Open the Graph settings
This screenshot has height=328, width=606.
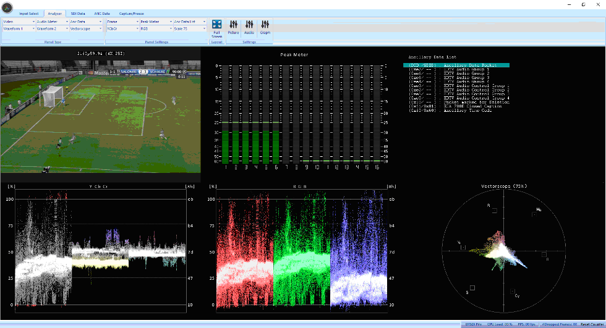pyautogui.click(x=265, y=27)
